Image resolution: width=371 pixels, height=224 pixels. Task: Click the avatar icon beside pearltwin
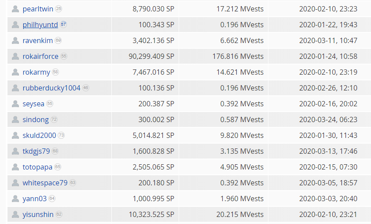click(x=16, y=9)
